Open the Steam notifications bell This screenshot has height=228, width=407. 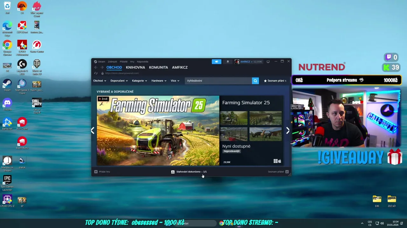pos(228,62)
